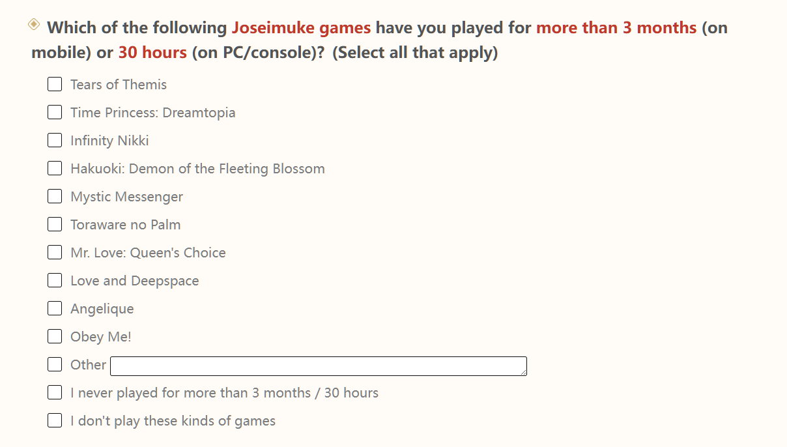Enable the Other checkbox
The height and width of the screenshot is (447, 787).
(x=55, y=364)
